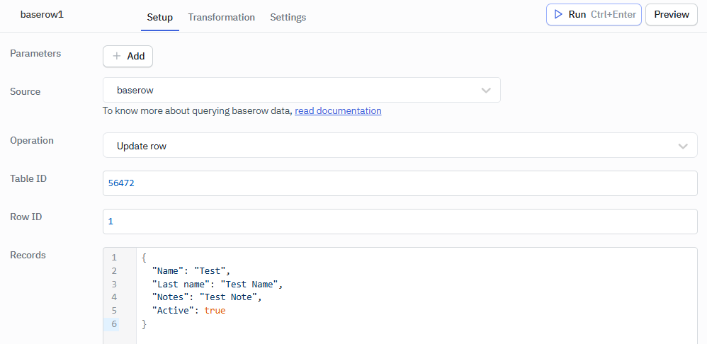Click line number 1 in Records gutter
Image resolution: width=707 pixels, height=344 pixels.
114,258
